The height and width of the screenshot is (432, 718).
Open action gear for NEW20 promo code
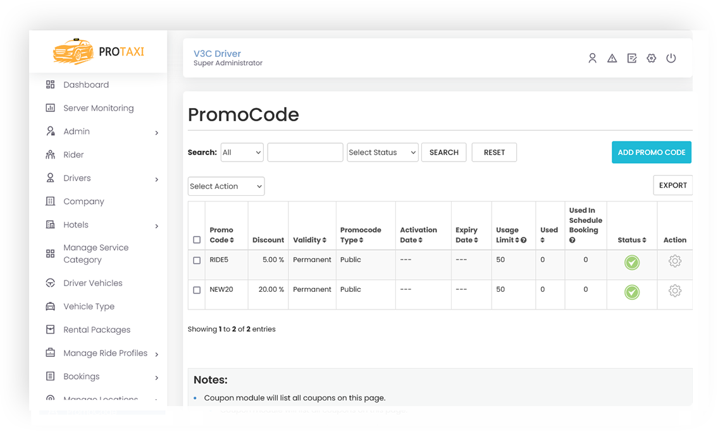point(674,291)
